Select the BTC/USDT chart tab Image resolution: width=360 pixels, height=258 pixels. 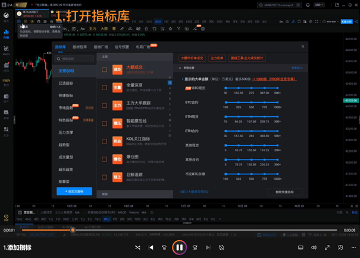32,14
